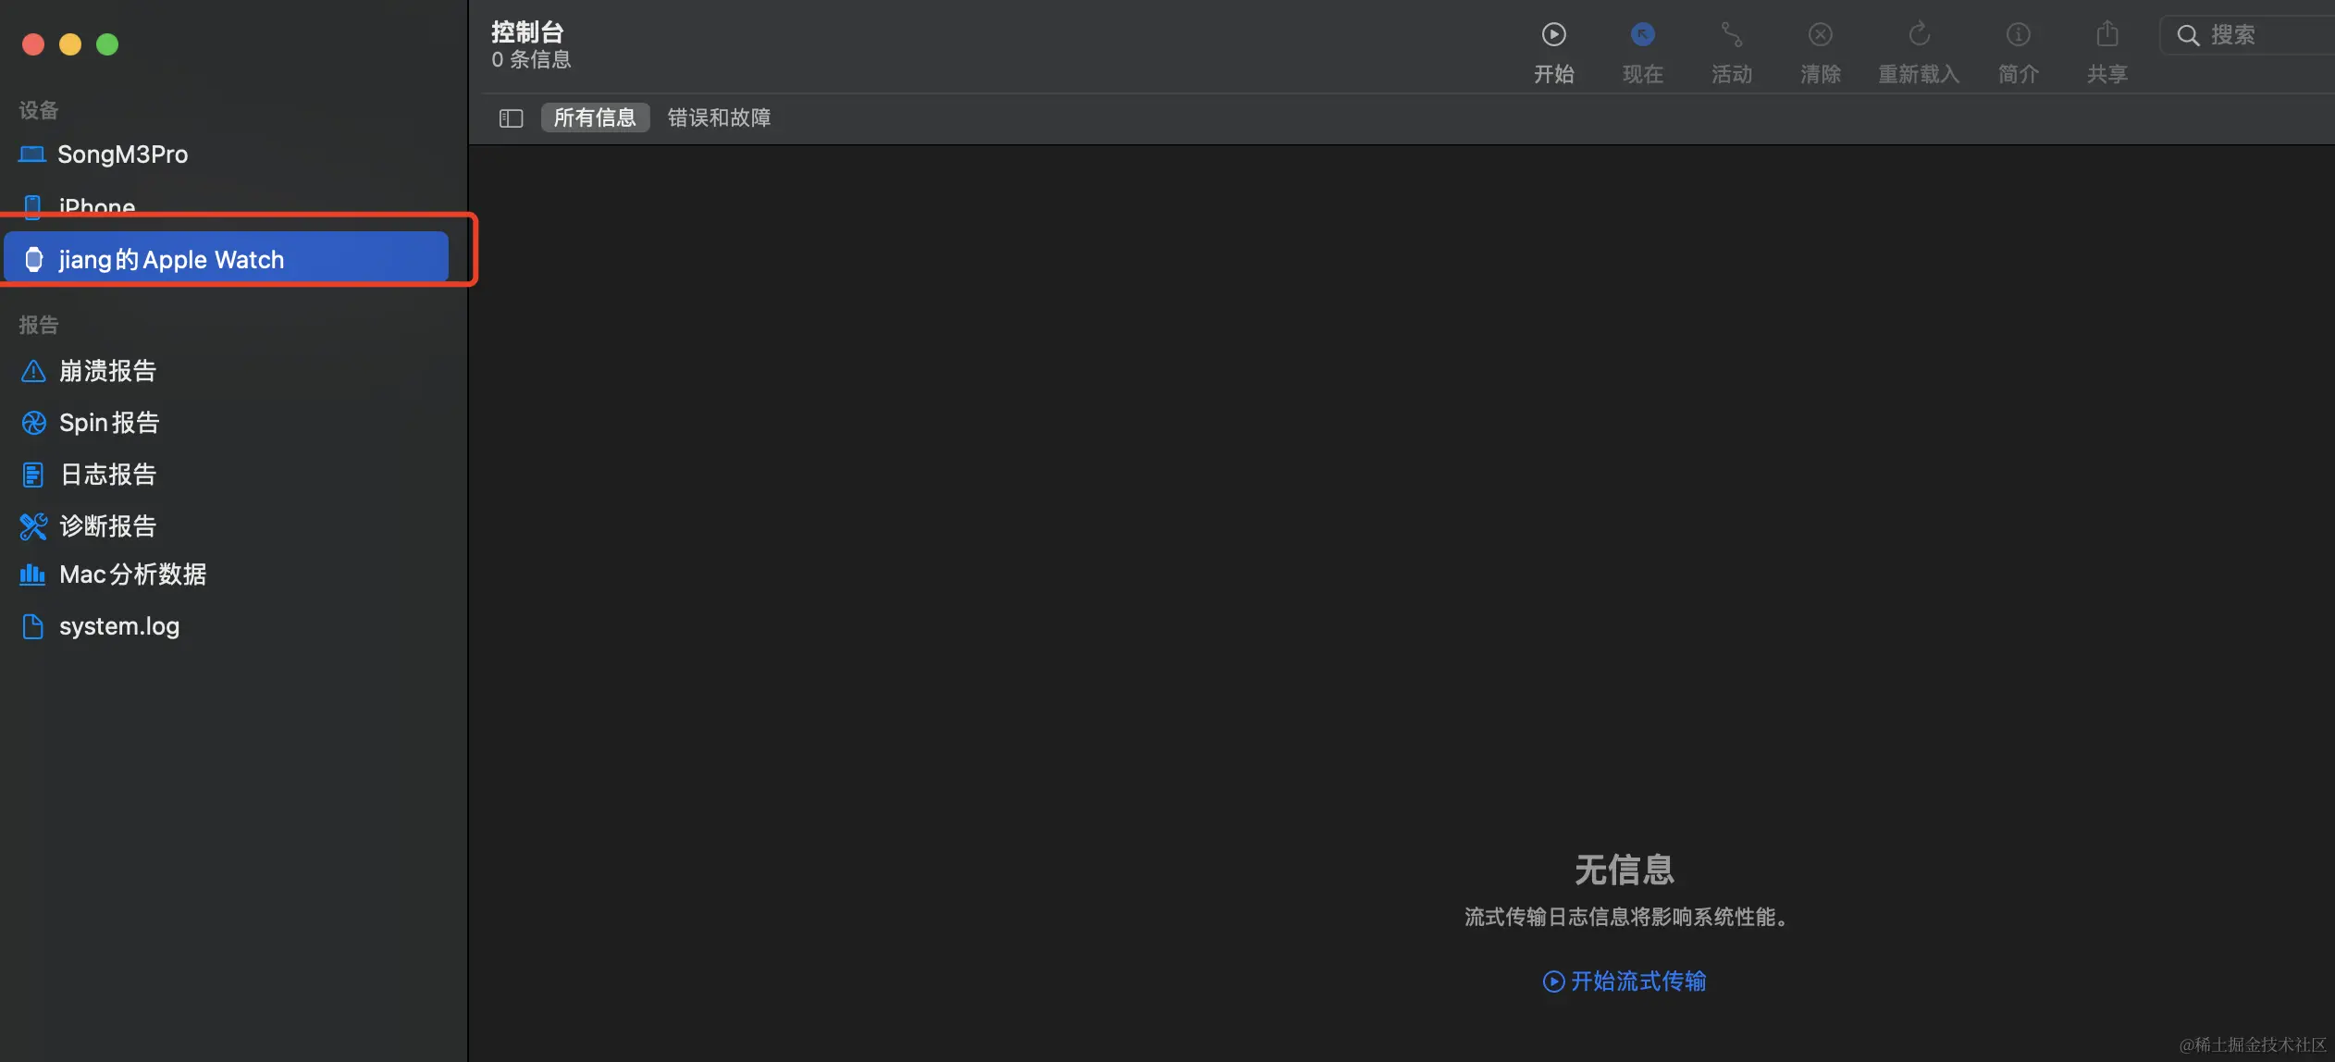Select the SongM3Pro device
2335x1062 pixels.
coord(122,154)
